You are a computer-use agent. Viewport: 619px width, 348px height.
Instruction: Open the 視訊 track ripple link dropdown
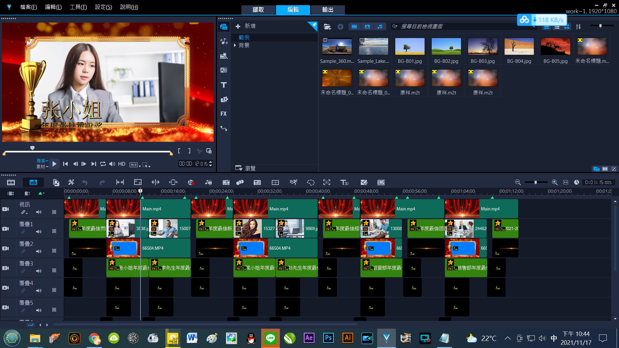[x=25, y=212]
